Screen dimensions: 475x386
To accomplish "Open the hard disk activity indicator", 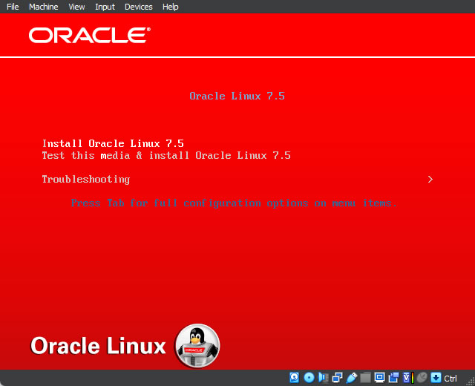I will click(x=294, y=378).
